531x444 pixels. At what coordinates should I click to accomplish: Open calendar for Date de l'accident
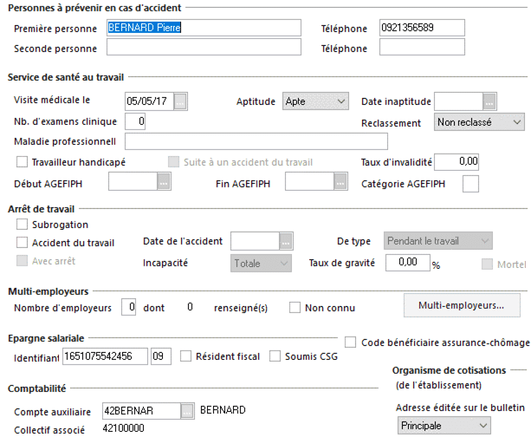click(x=286, y=241)
